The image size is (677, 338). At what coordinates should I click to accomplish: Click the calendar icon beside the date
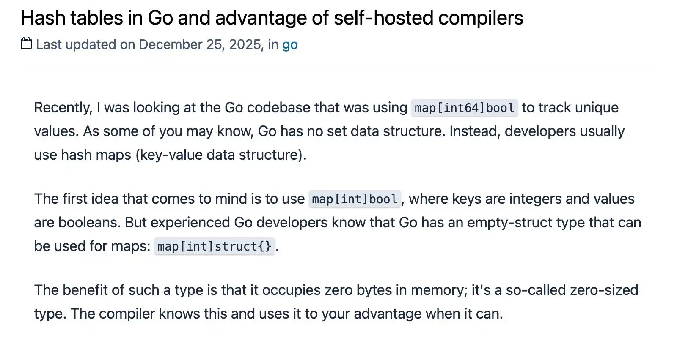[26, 44]
